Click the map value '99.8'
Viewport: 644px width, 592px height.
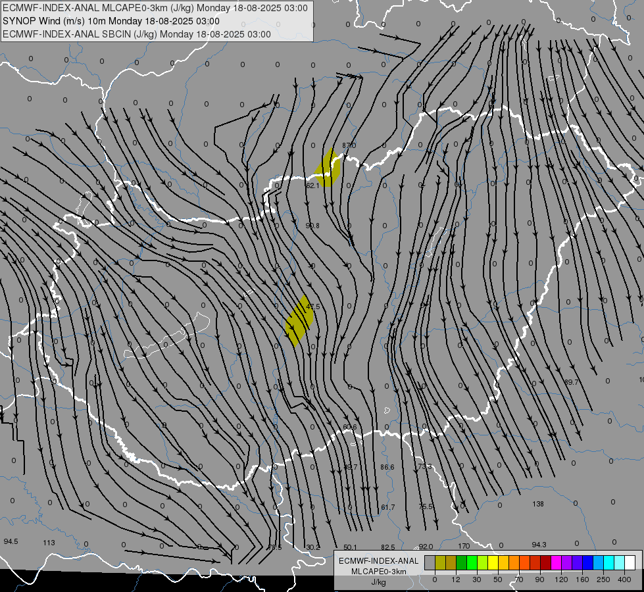tap(312, 226)
